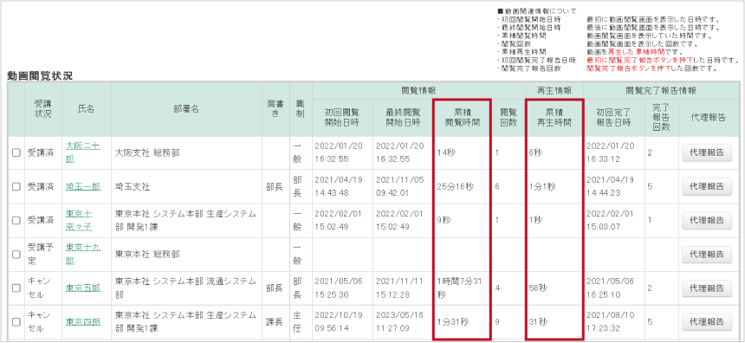Open the 東京十九郎 profile link
The image size is (745, 343).
82,254
